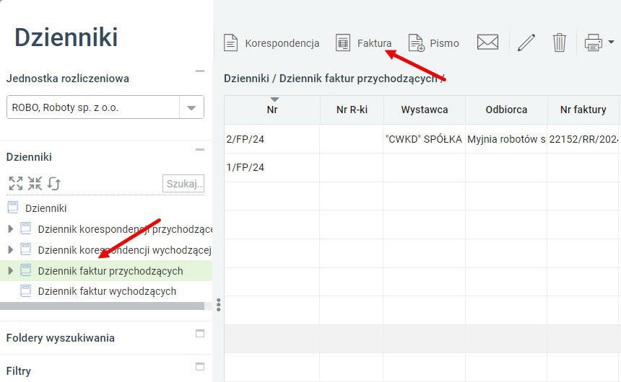Collapse the Dzienniki panel
Screen dimensions: 621x382
200,150
